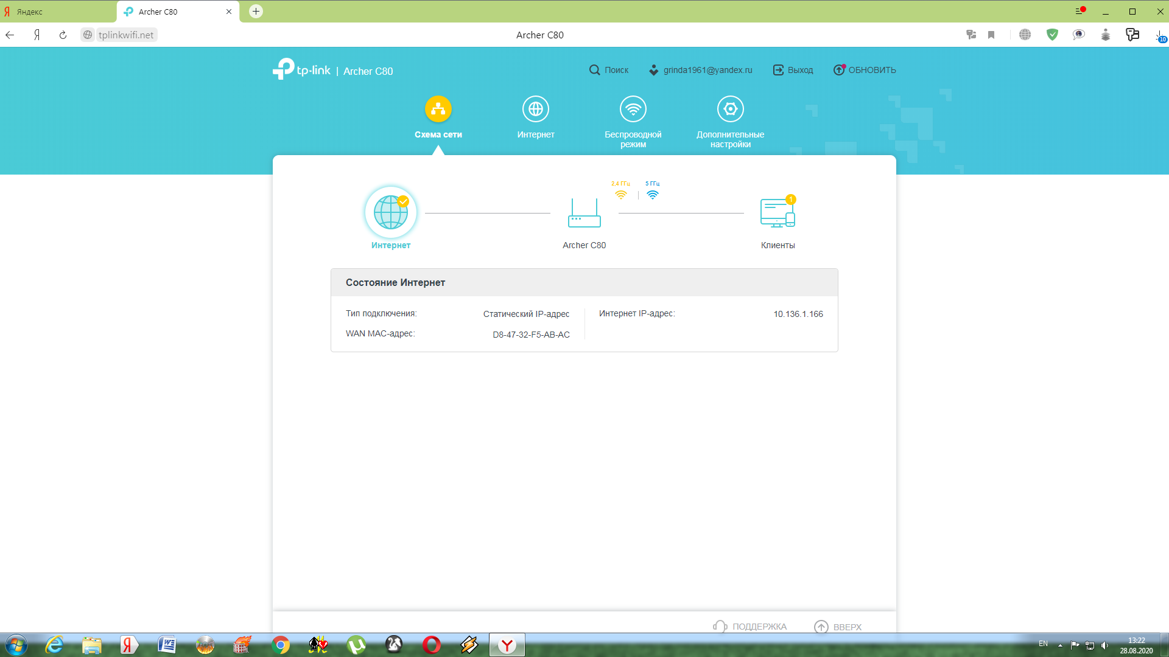Open uTorrent from the taskbar
This screenshot has height=657, width=1169.
click(x=356, y=645)
